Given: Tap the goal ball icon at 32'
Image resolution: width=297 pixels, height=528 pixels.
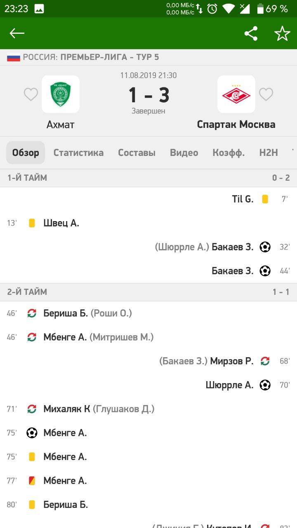Looking at the screenshot, I should (x=265, y=247).
